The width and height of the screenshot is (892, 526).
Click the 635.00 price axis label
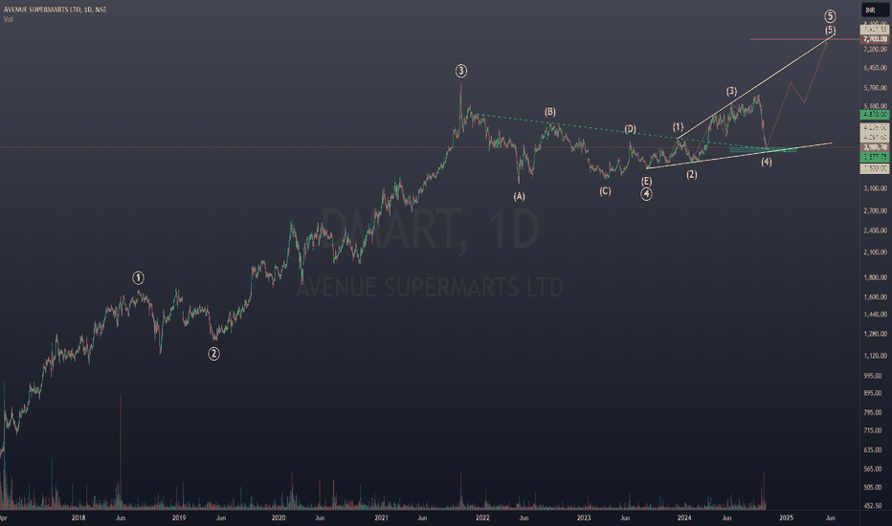point(873,449)
